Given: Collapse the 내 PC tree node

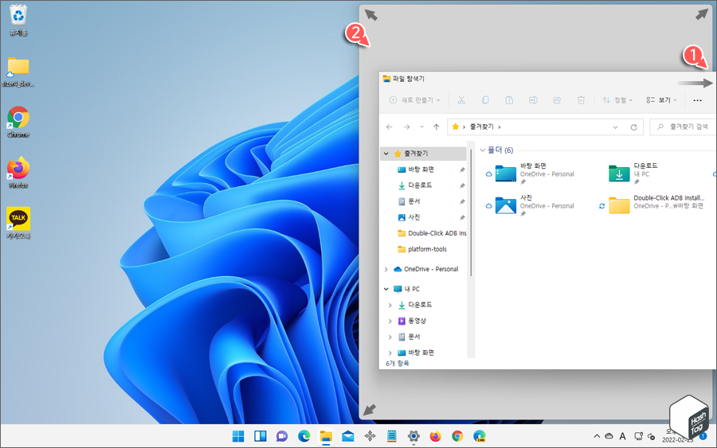Looking at the screenshot, I should (386, 289).
